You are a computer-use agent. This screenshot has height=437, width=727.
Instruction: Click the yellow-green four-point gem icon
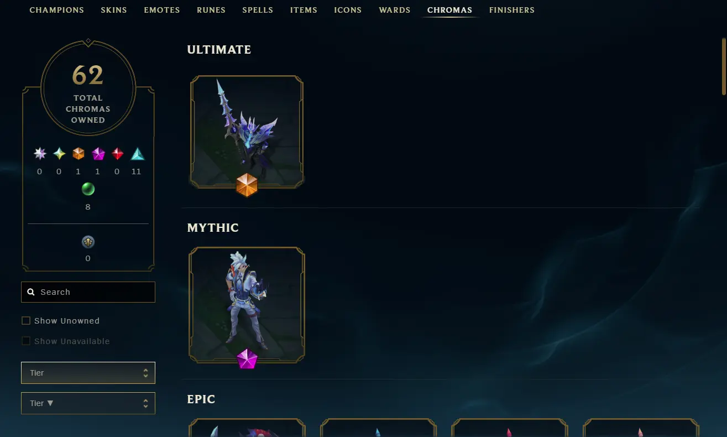[59, 154]
